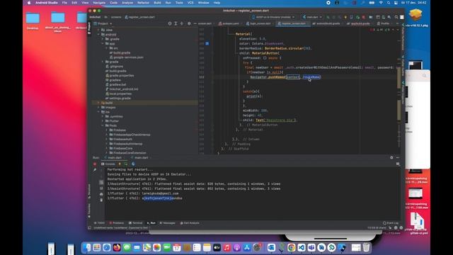Click the Search Everywhere magnifier icon
The width and height of the screenshot is (453, 255).
coord(396,17)
